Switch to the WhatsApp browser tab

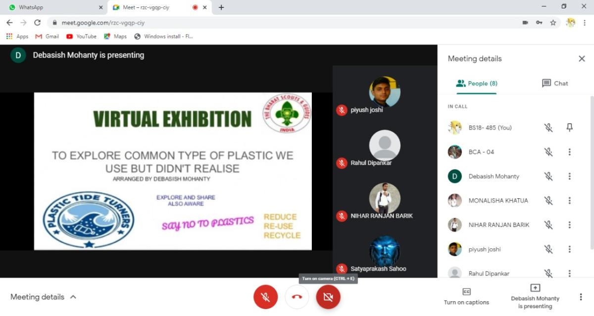coord(53,7)
